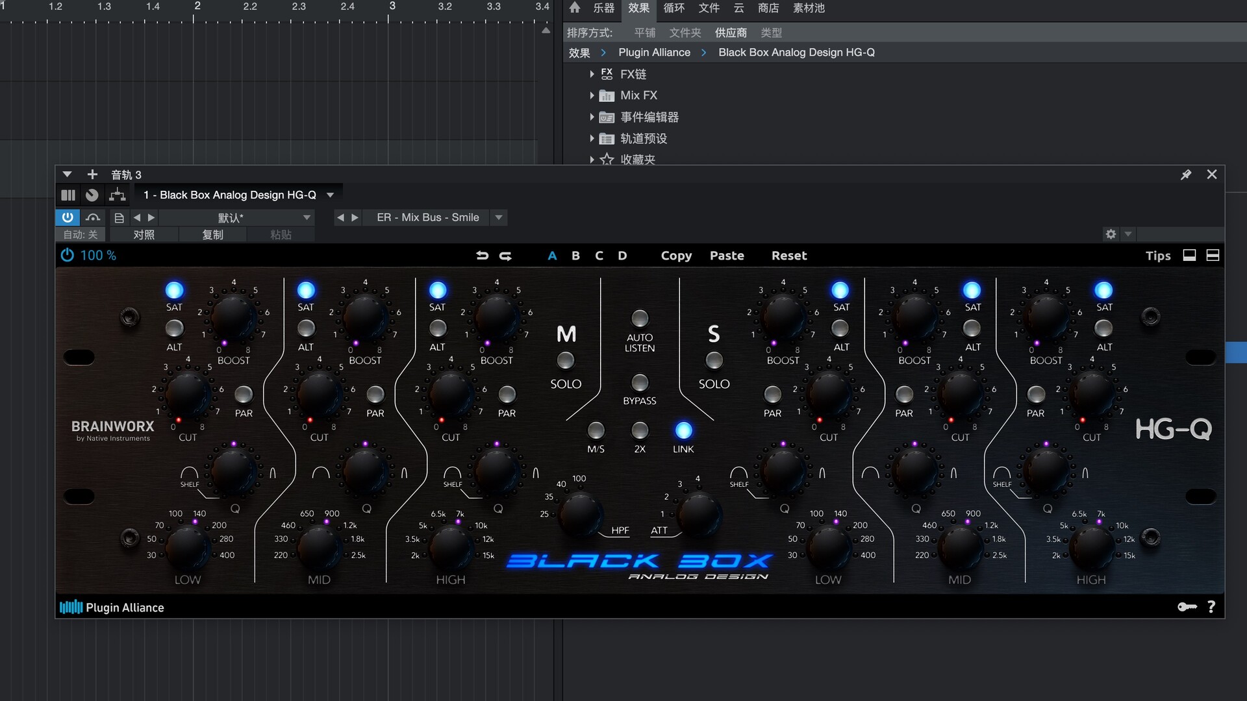Sort by 供应商
This screenshot has width=1247, height=701.
point(731,32)
